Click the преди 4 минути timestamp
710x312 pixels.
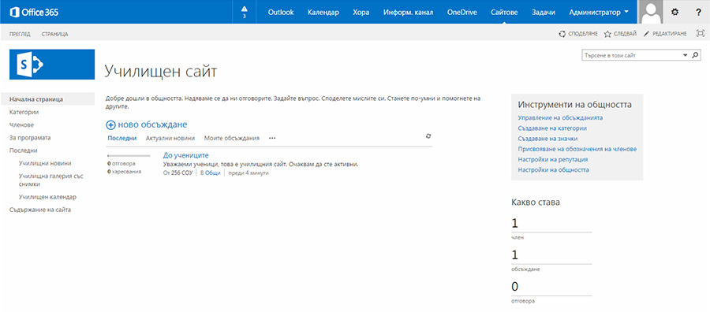[x=248, y=173]
